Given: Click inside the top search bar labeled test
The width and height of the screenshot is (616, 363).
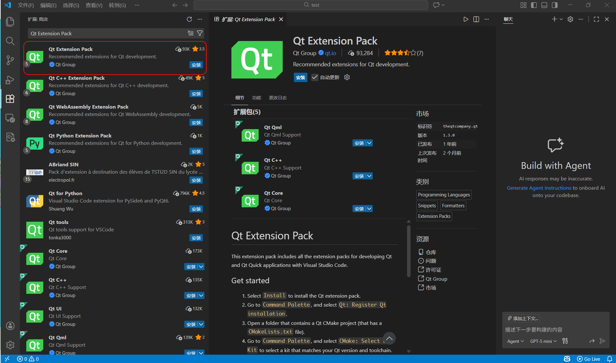Looking at the screenshot, I should pos(311,5).
